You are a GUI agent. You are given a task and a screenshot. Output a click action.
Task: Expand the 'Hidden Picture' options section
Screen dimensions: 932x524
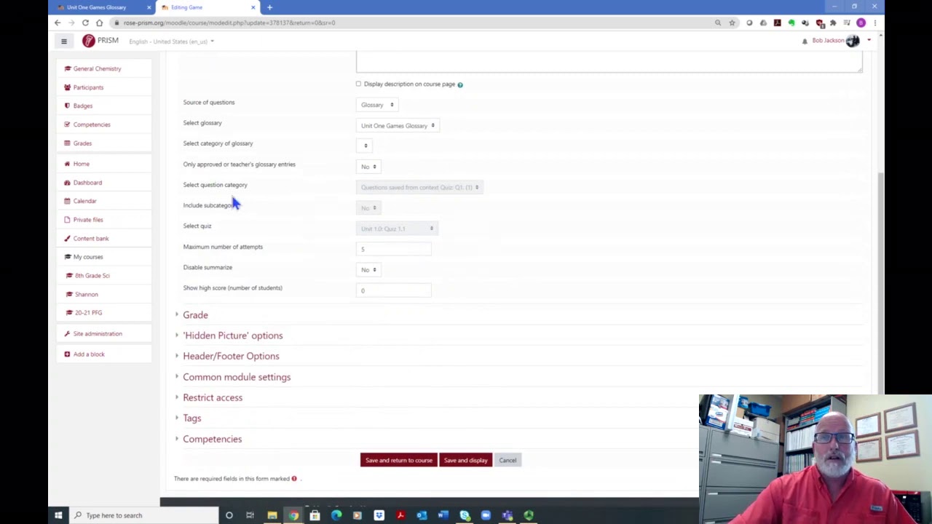[232, 336]
